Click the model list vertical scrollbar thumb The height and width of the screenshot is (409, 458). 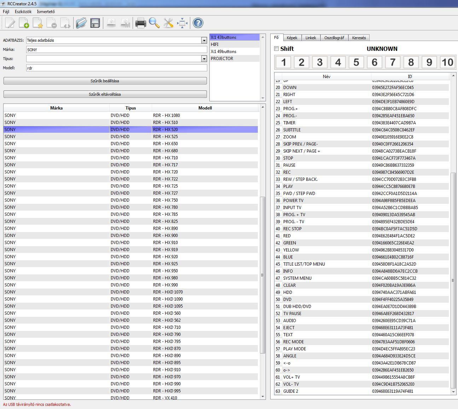pyautogui.click(x=262, y=275)
